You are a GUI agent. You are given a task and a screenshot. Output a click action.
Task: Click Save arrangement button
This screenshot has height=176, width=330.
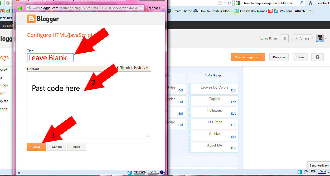[x=248, y=57]
